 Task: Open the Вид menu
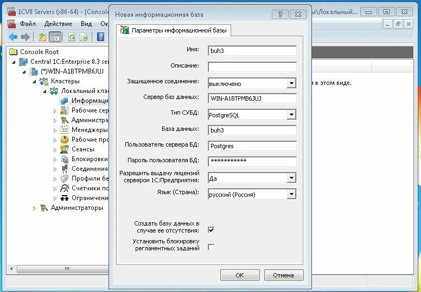pos(86,24)
